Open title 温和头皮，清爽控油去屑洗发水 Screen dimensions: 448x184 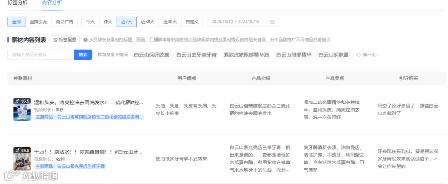click(x=89, y=103)
